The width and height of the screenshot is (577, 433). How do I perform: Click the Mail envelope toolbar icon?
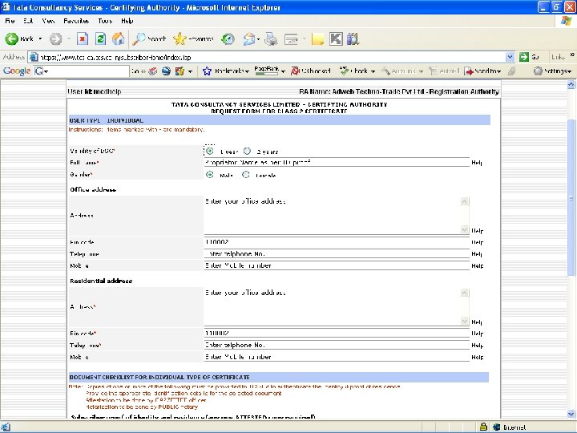tap(249, 38)
